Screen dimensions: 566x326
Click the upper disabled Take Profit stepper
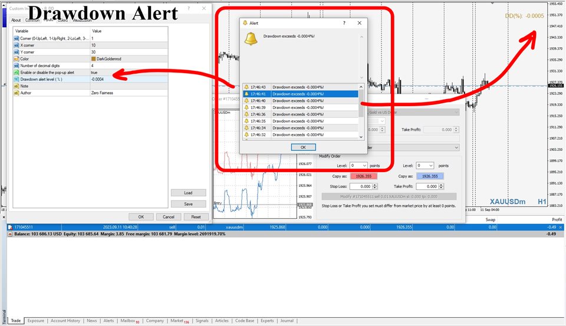(456, 129)
